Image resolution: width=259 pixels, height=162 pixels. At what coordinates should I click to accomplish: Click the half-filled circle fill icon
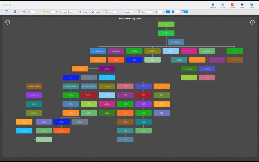point(173,12)
